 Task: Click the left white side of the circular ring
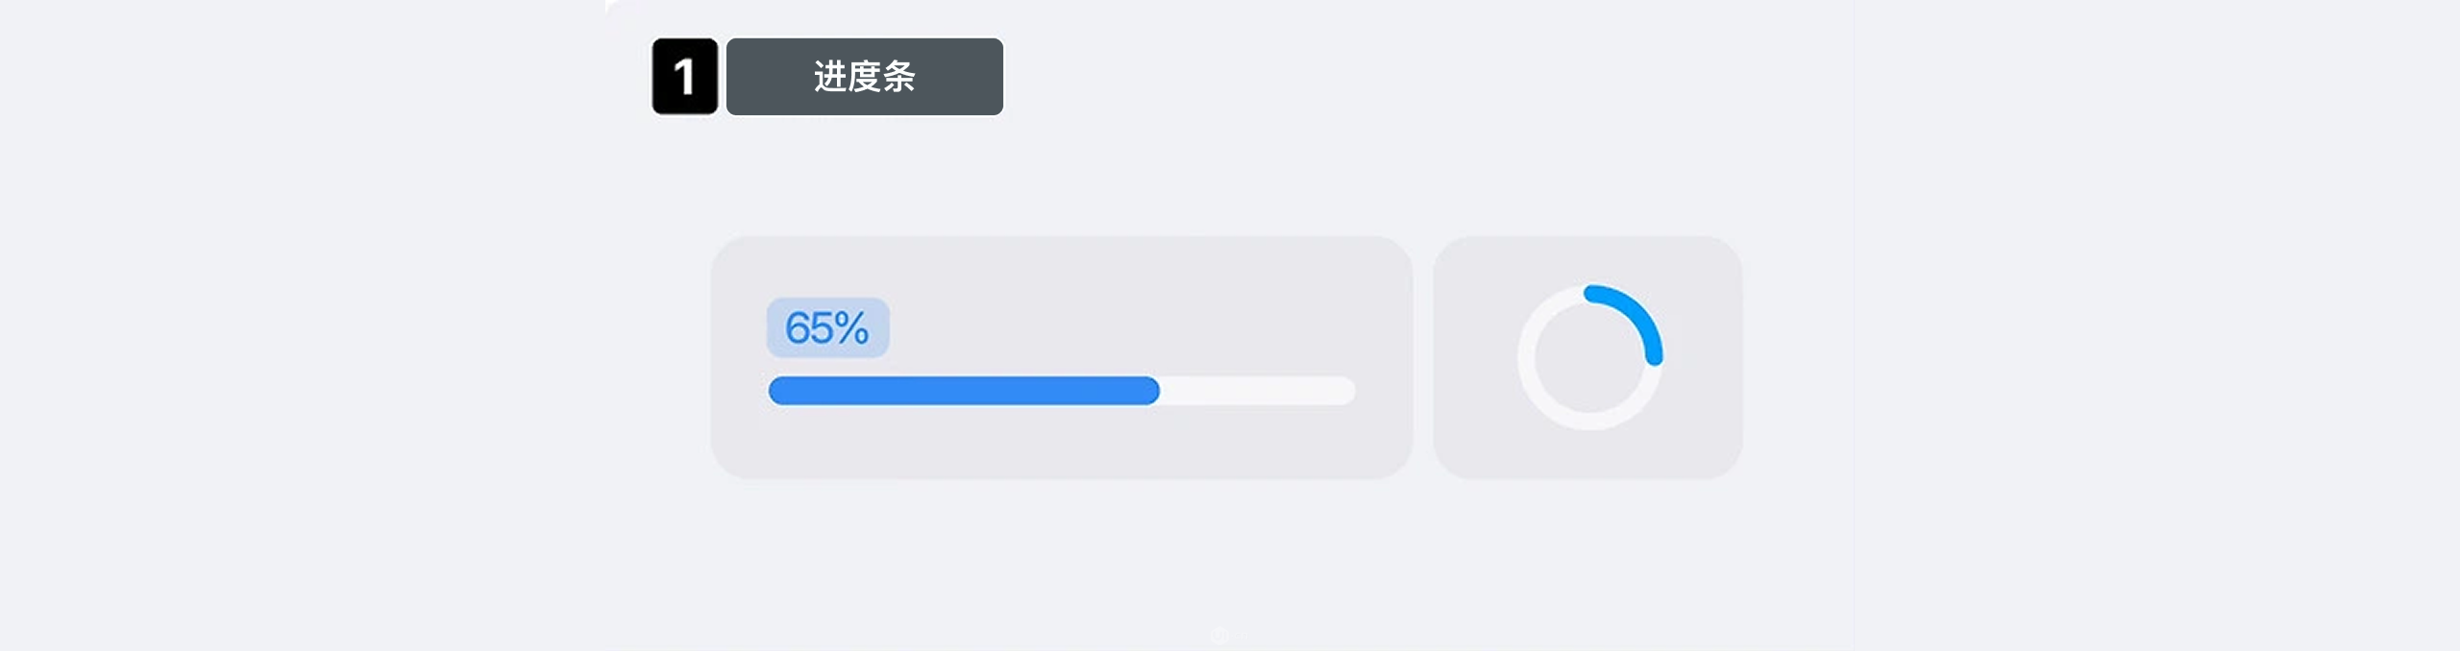(x=1526, y=357)
